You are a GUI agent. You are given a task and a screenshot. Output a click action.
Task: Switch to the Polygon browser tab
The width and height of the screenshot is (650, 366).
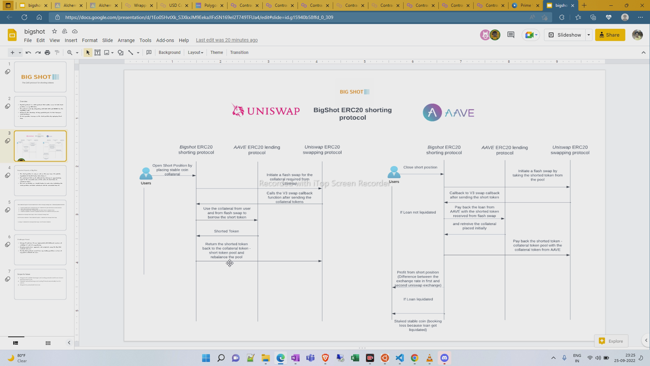(209, 5)
